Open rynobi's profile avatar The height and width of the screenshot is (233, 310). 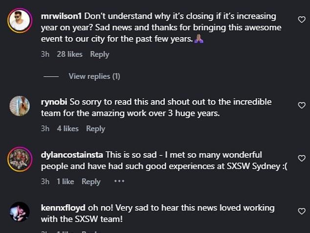click(x=20, y=106)
